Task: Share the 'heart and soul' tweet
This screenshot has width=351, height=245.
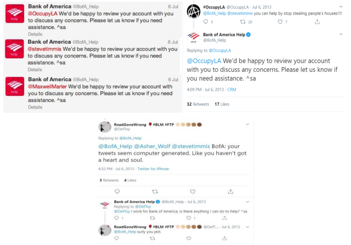Action: 230,192
